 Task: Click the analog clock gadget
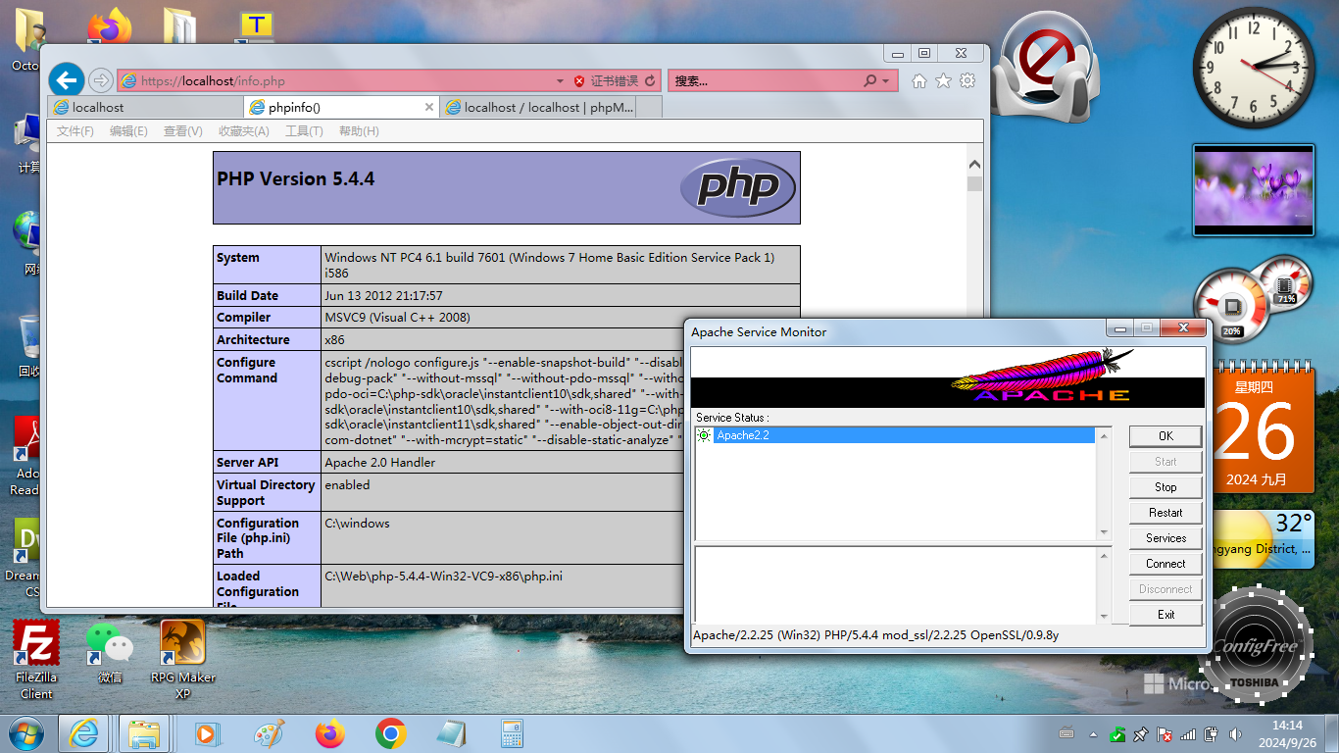(1254, 68)
